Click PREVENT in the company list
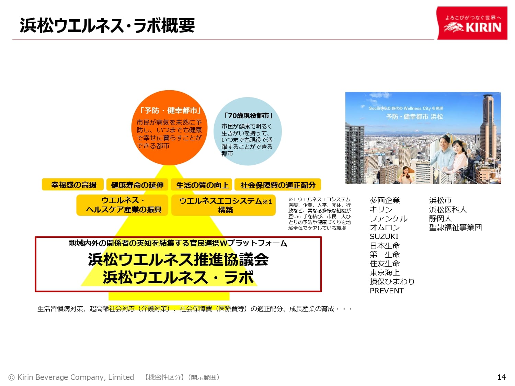This screenshot has height=386, width=515. 387,291
